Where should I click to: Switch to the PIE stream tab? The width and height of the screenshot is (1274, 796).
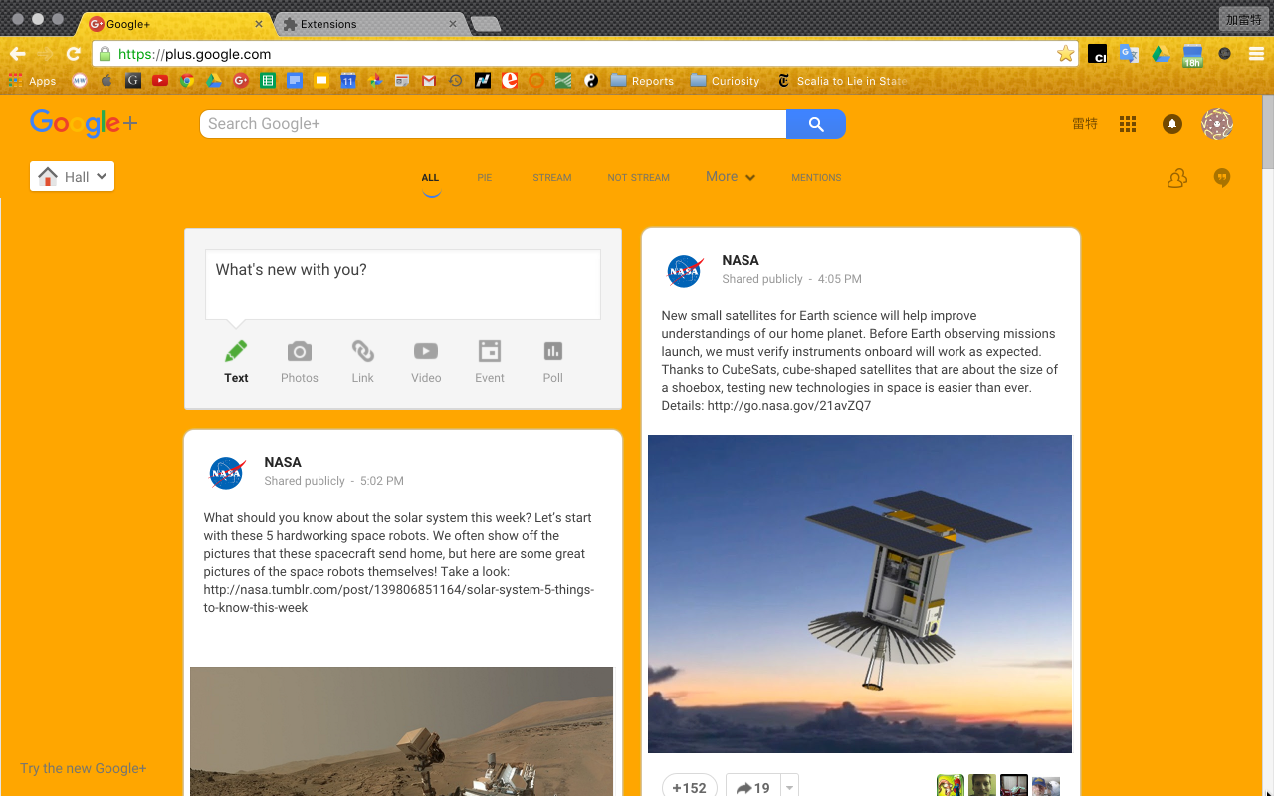tap(485, 178)
